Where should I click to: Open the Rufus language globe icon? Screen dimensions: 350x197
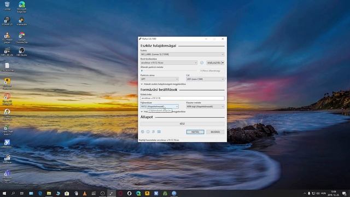(x=142, y=132)
